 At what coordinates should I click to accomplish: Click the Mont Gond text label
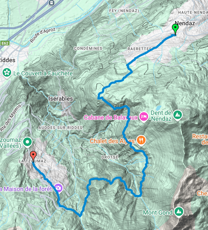[x=158, y=212]
